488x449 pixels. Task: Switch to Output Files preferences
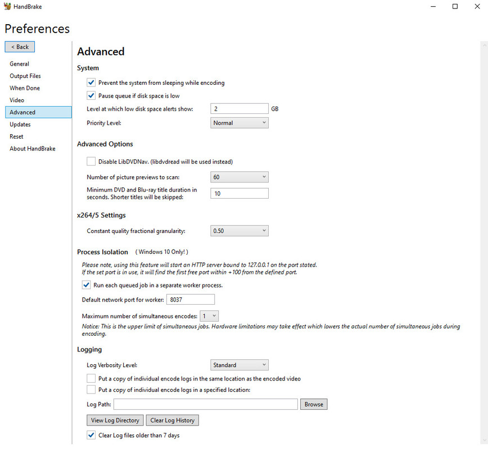pos(25,76)
